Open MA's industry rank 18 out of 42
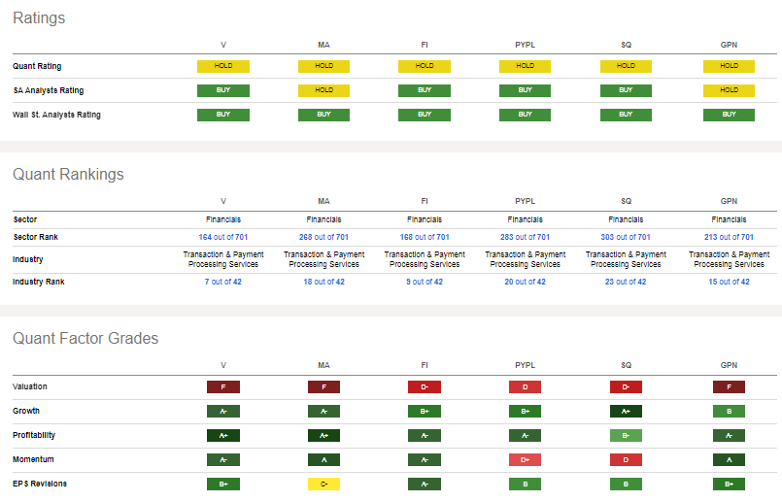The width and height of the screenshot is (782, 502). 323,282
